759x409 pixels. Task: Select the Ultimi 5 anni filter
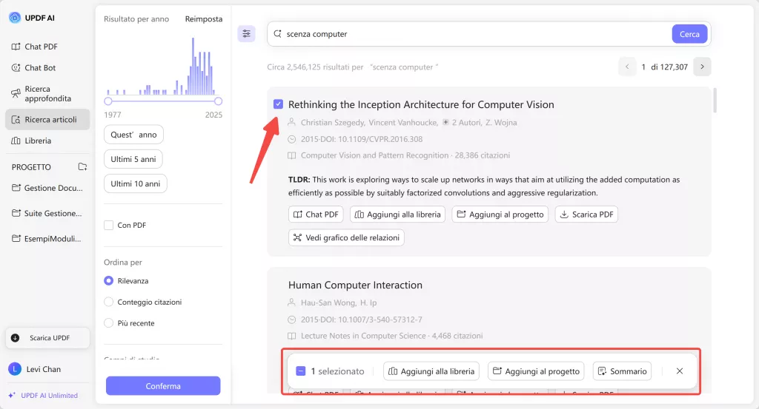click(133, 159)
